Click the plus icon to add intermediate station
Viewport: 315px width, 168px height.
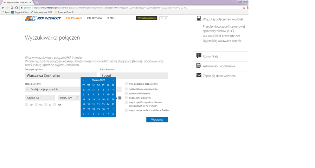28,89
